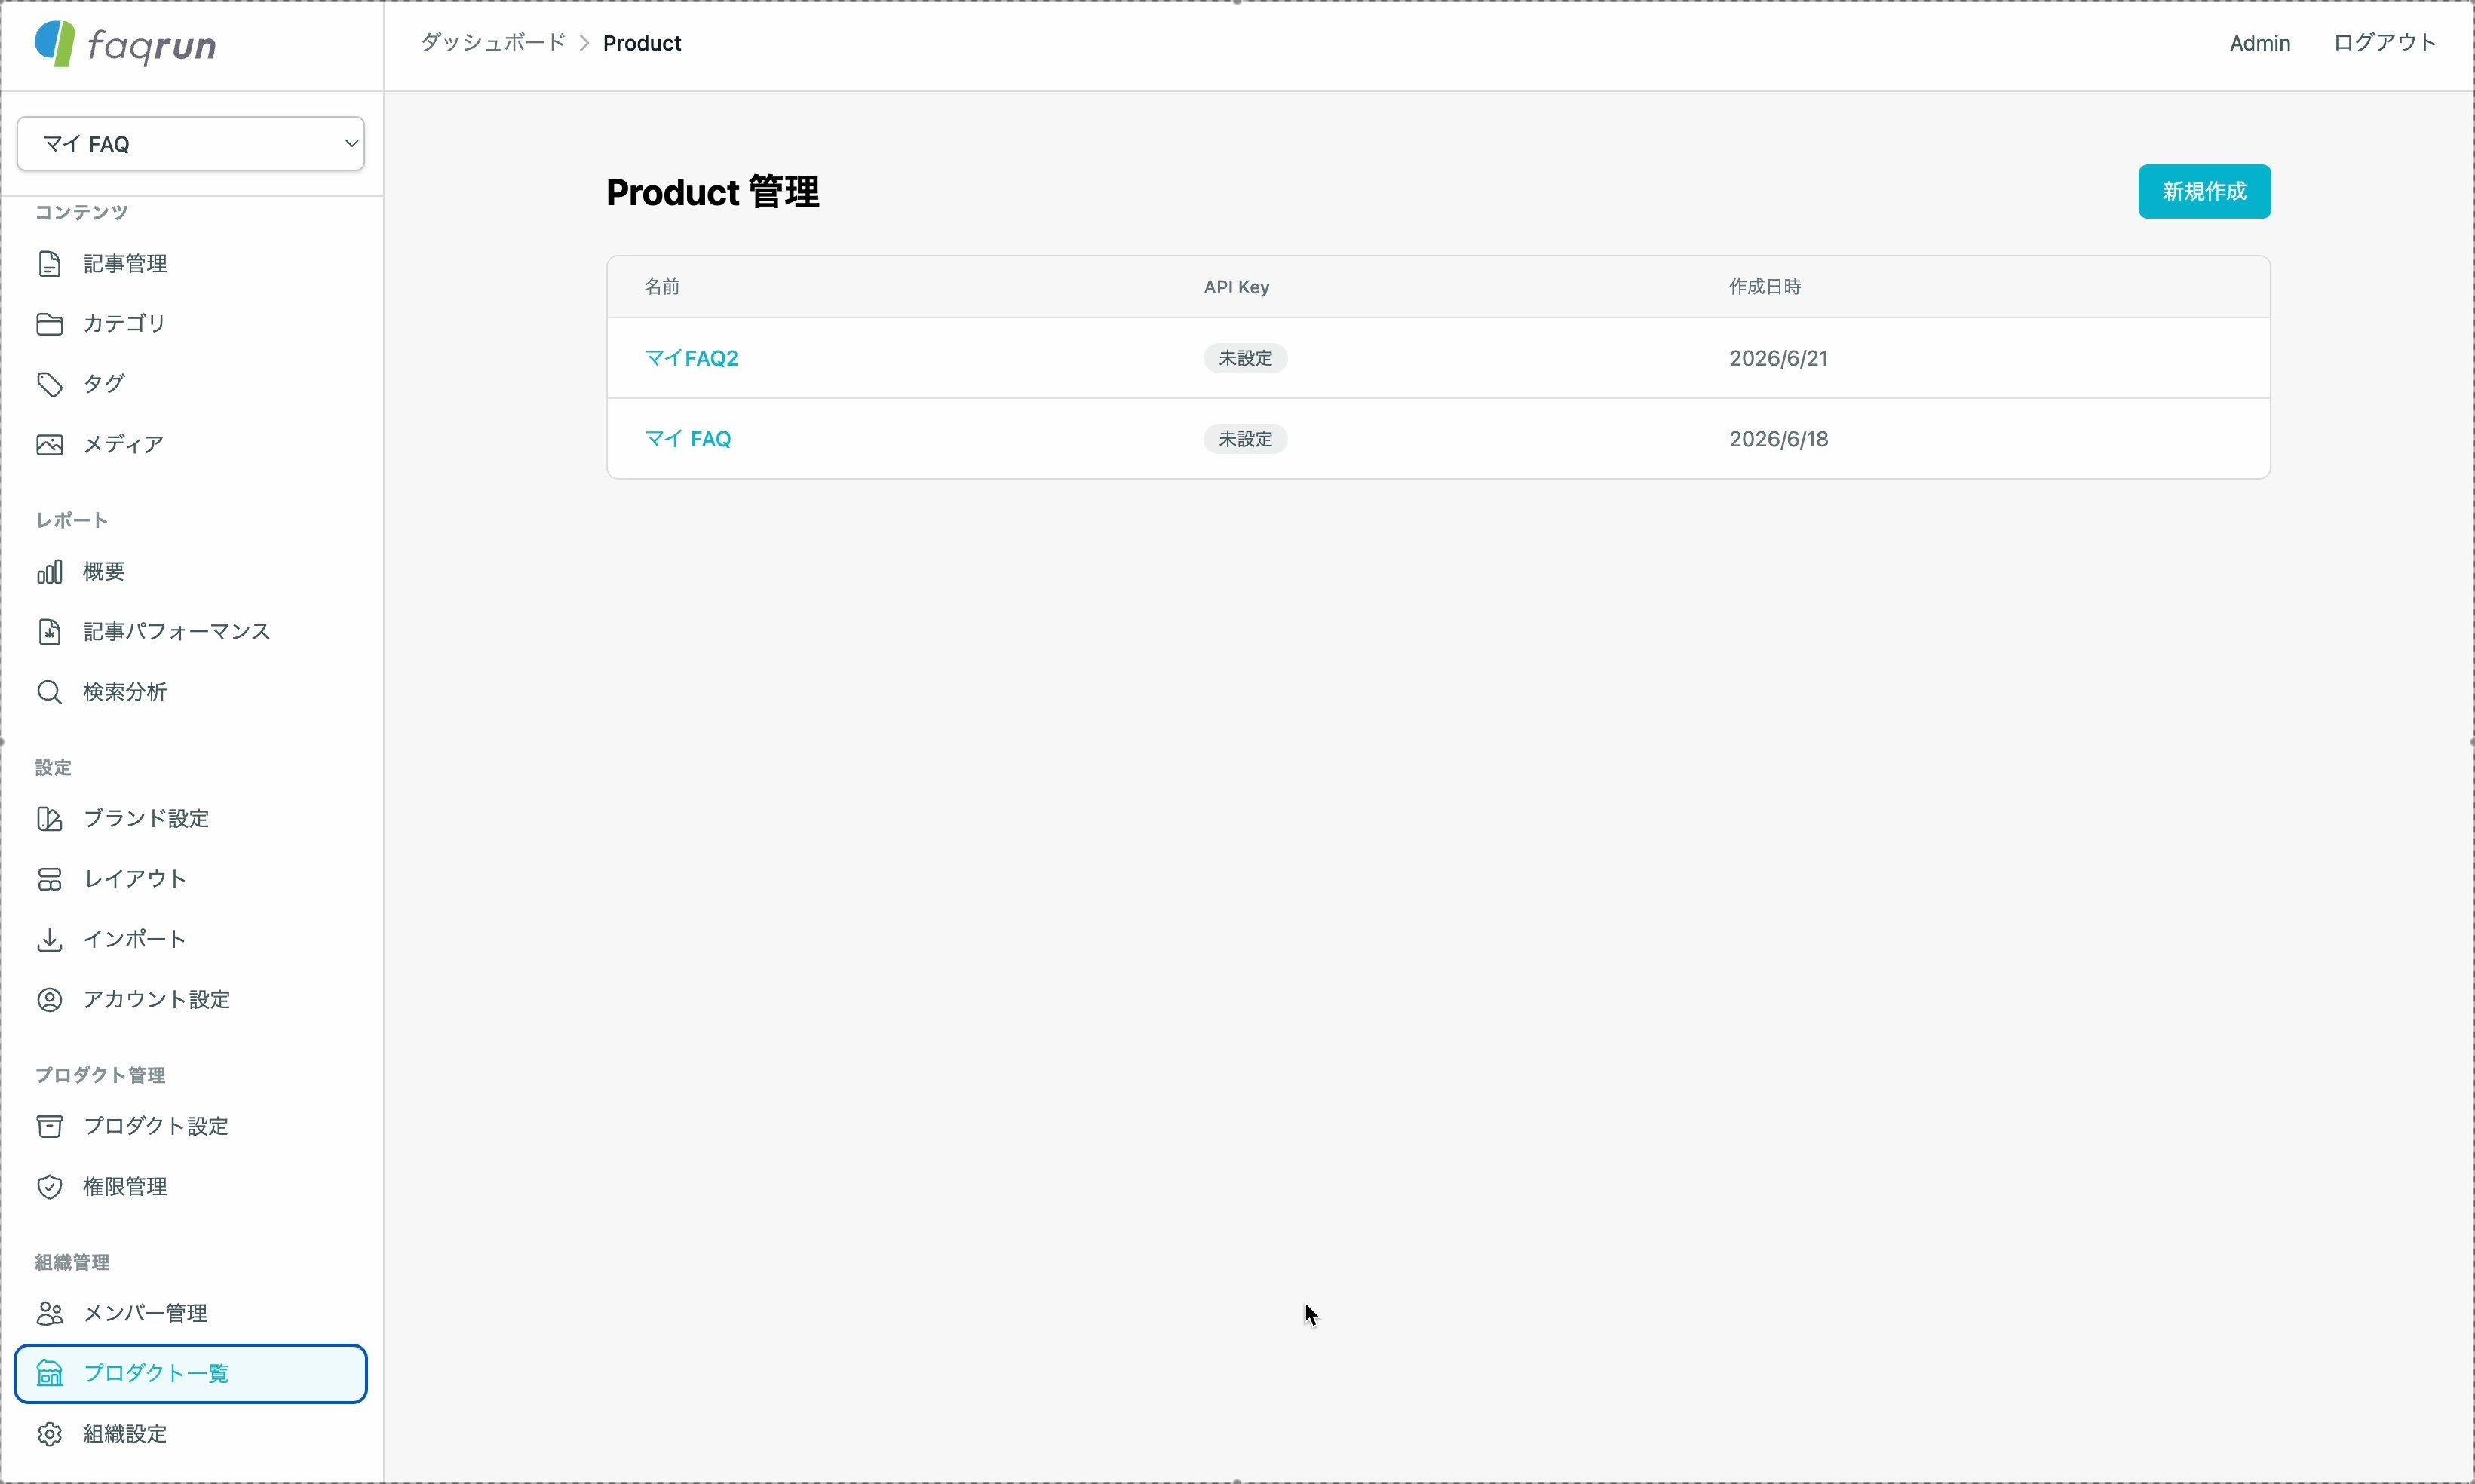The image size is (2475, 1484).
Task: Click the 権限管理 shield icon
Action: tap(49, 1187)
